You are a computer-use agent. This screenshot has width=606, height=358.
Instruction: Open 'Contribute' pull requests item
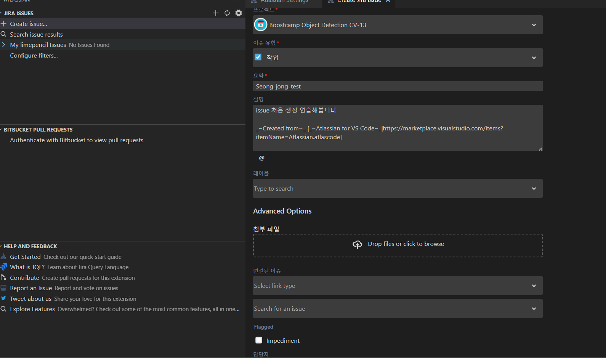123,278
